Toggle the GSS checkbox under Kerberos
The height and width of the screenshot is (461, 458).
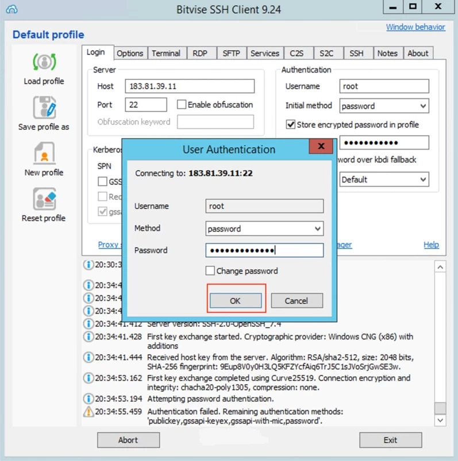click(x=102, y=181)
